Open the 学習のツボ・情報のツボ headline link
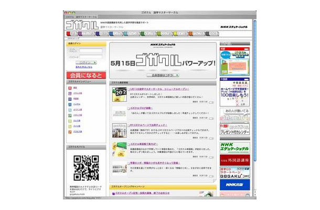The width and height of the screenshot is (320, 210). (x=155, y=163)
